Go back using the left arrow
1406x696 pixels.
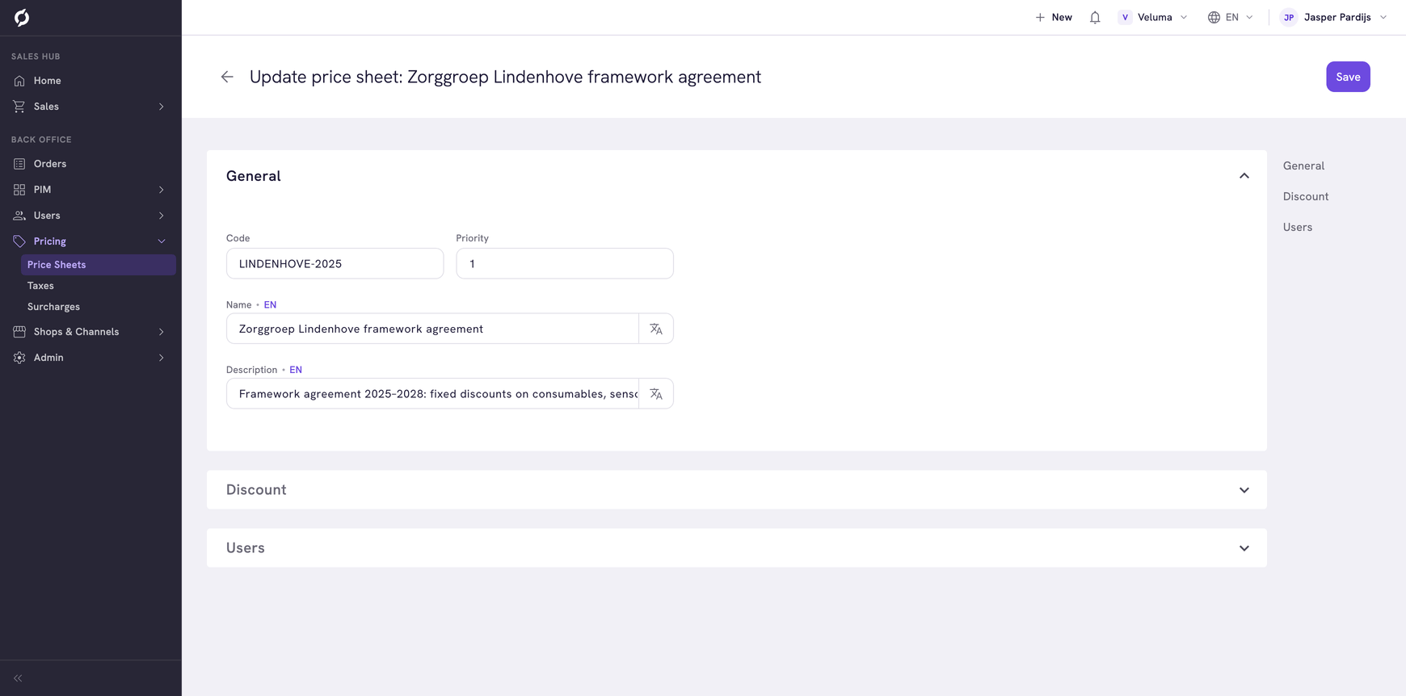pos(227,77)
